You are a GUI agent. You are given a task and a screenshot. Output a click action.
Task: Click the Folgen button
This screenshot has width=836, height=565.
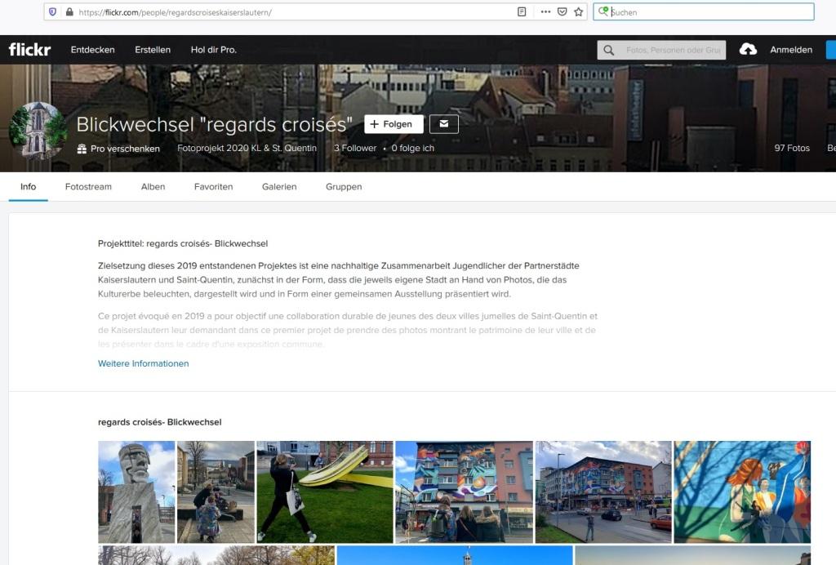(x=394, y=124)
